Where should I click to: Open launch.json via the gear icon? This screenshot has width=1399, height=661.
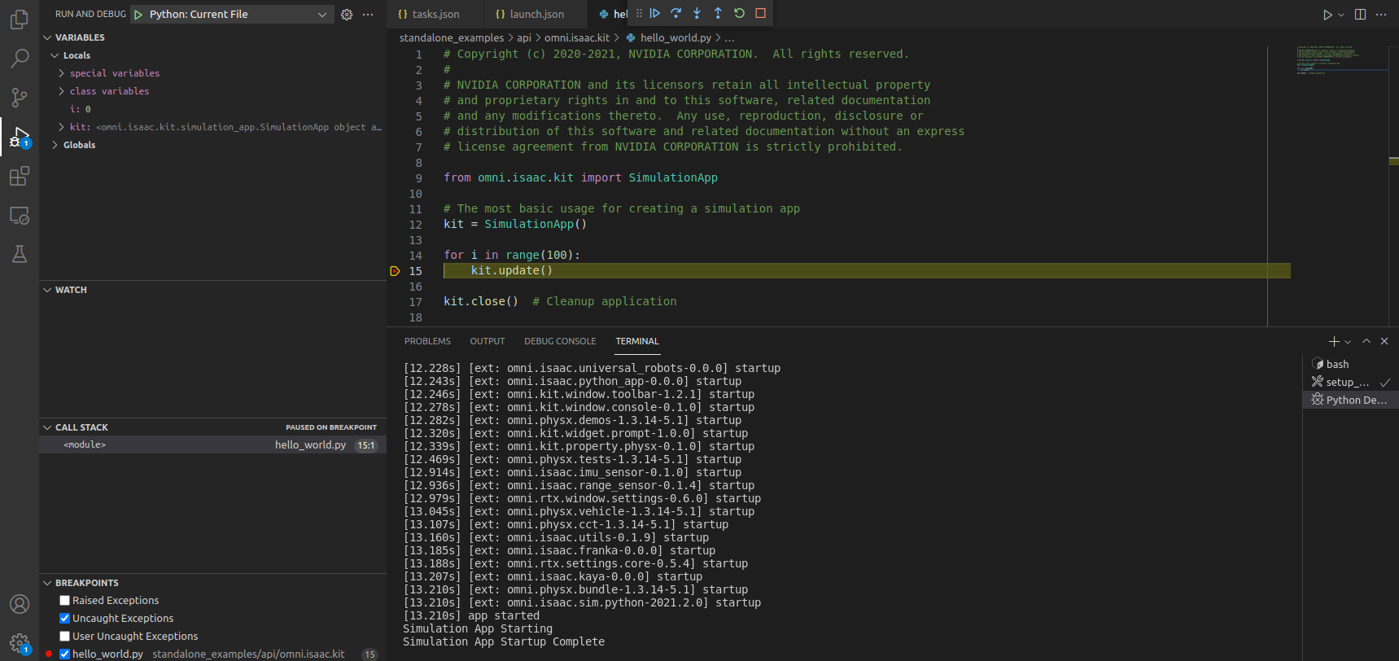point(347,15)
